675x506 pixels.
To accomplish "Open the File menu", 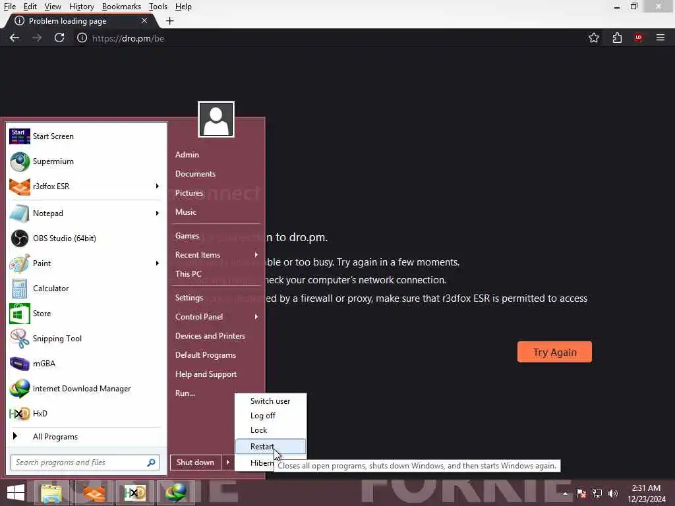I will [9, 7].
